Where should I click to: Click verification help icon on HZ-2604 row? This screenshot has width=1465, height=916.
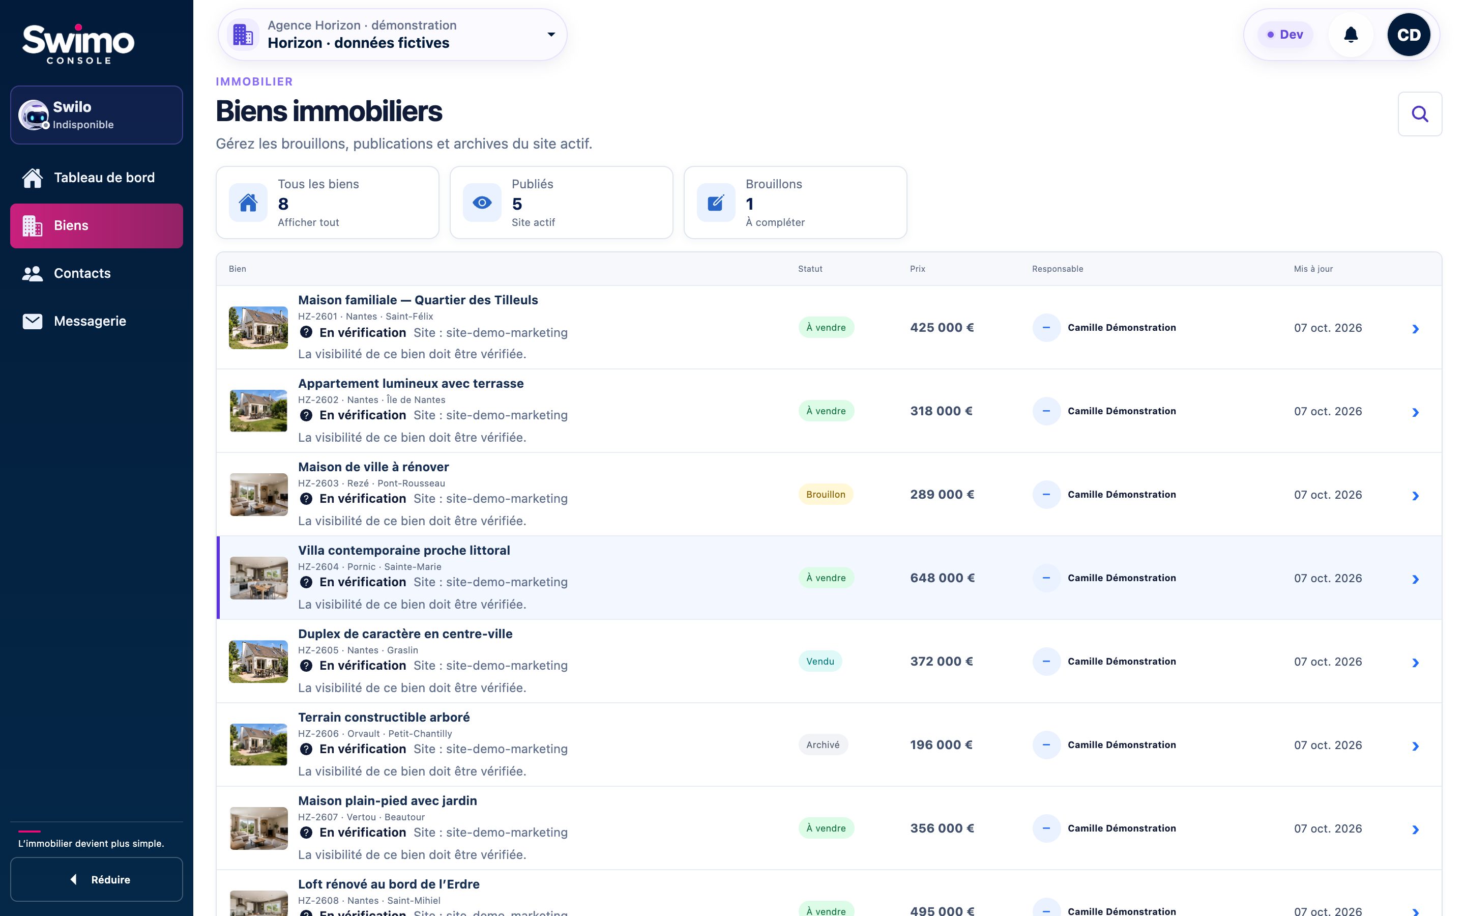click(x=306, y=582)
